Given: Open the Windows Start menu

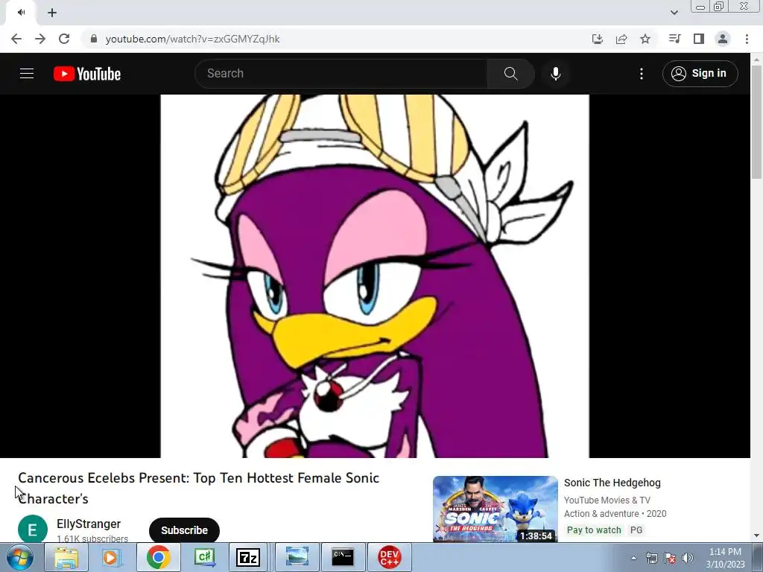Looking at the screenshot, I should click(x=19, y=557).
